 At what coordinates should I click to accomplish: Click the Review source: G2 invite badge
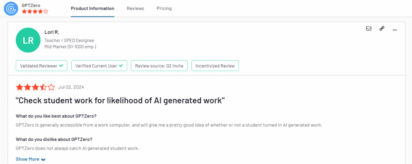click(159, 66)
